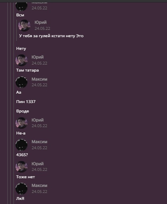Screen dimensions: 167x204
Task: Click Юрий's avatar in the quoted reply
Action: point(25,25)
